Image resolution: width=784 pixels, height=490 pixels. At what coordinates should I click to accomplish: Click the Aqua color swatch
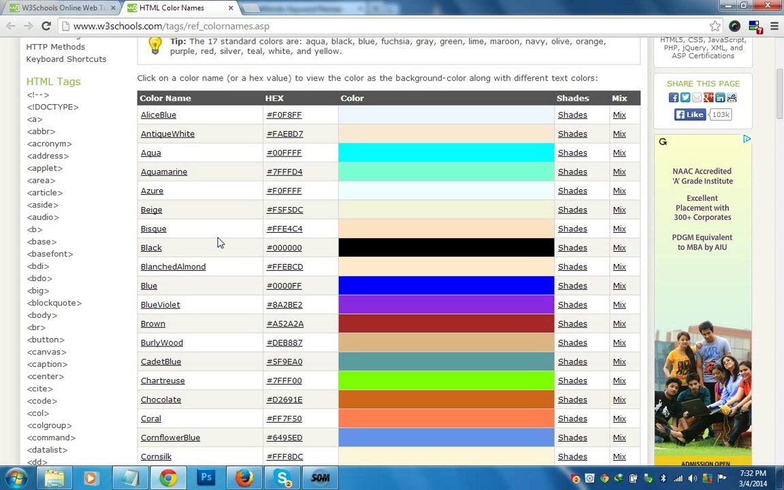pyautogui.click(x=446, y=152)
